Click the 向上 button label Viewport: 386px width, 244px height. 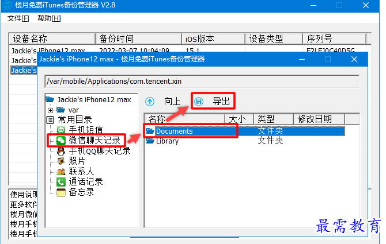[172, 101]
